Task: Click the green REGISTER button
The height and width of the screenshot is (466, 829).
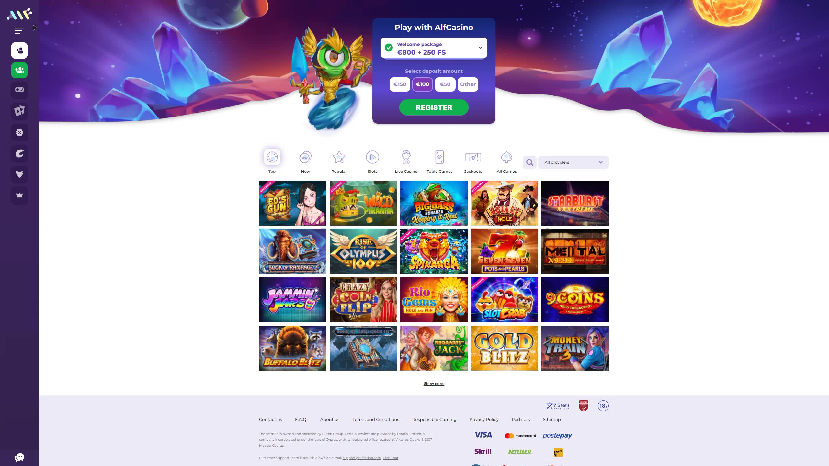Action: (x=434, y=107)
